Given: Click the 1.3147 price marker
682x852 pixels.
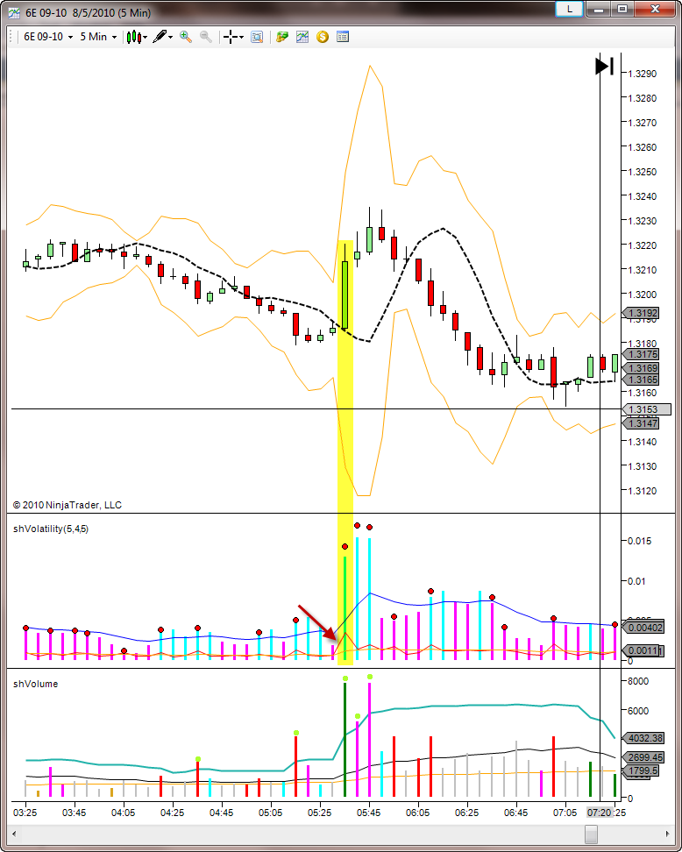Looking at the screenshot, I should pos(642,422).
